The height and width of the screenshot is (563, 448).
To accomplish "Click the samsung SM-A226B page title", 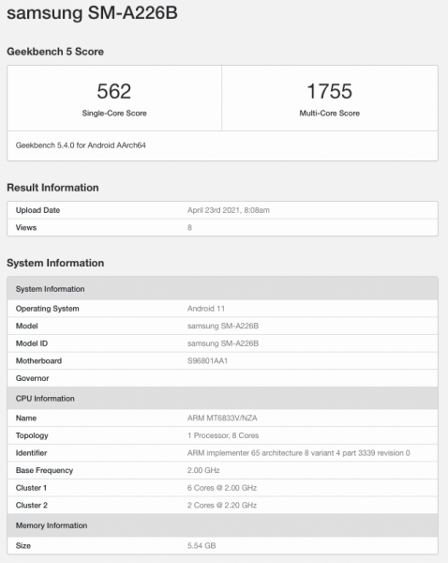I will (x=92, y=13).
